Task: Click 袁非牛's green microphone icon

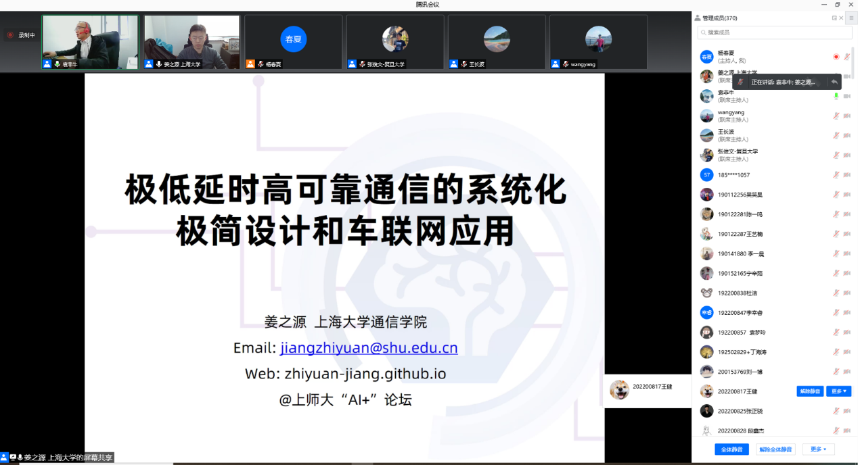Action: [836, 96]
